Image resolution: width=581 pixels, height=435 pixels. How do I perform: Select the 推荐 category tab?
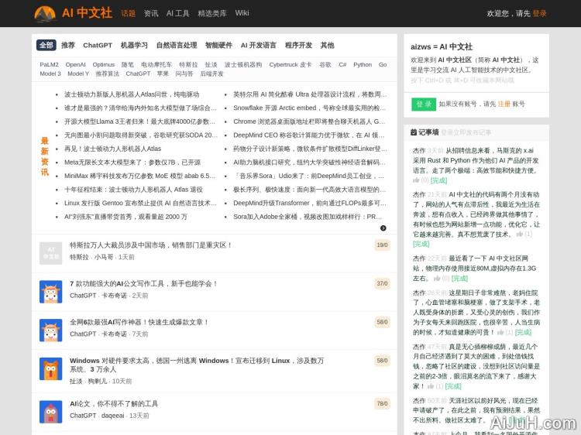coord(68,45)
